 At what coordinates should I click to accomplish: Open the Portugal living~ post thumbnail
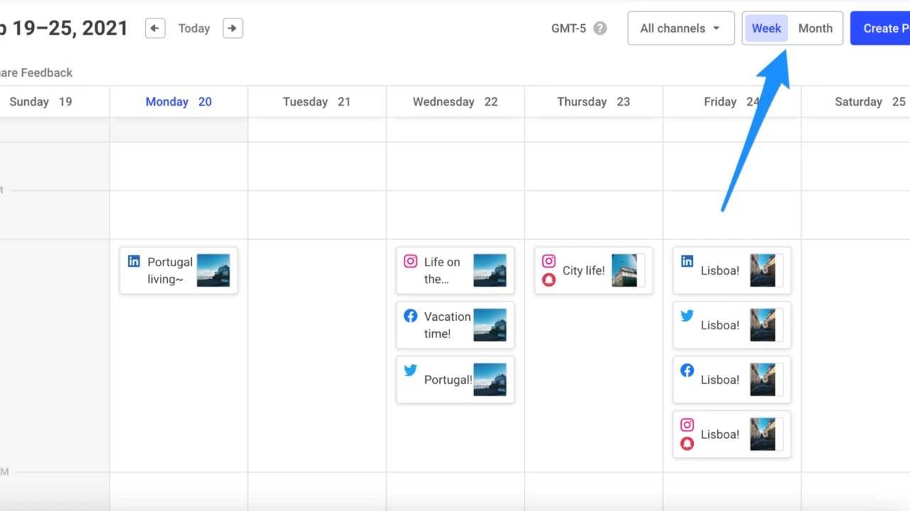pos(213,270)
